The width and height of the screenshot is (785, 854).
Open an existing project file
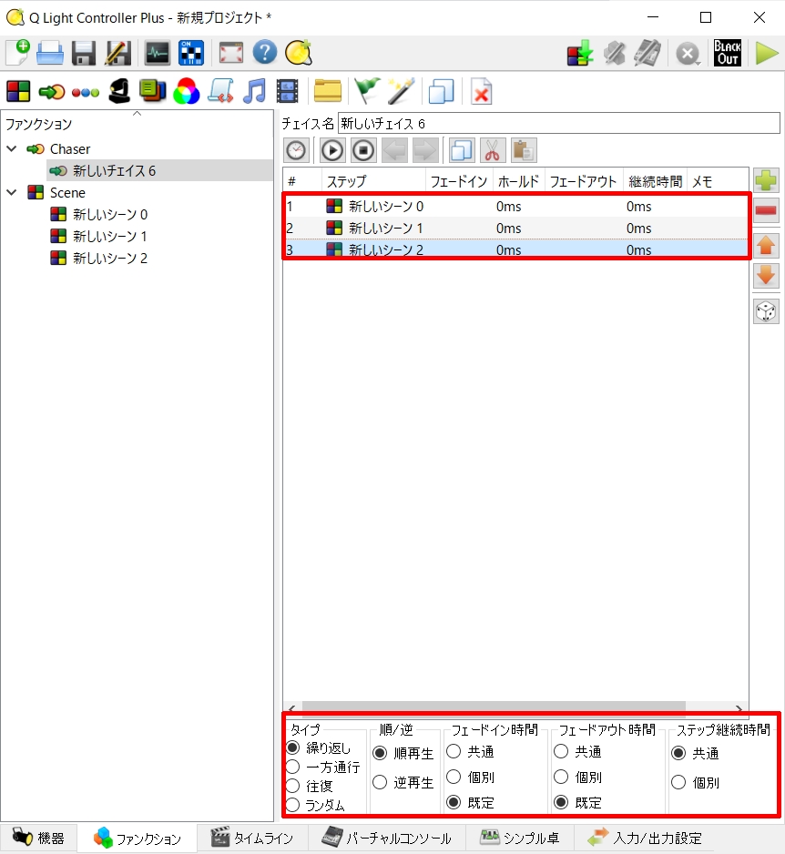click(49, 54)
